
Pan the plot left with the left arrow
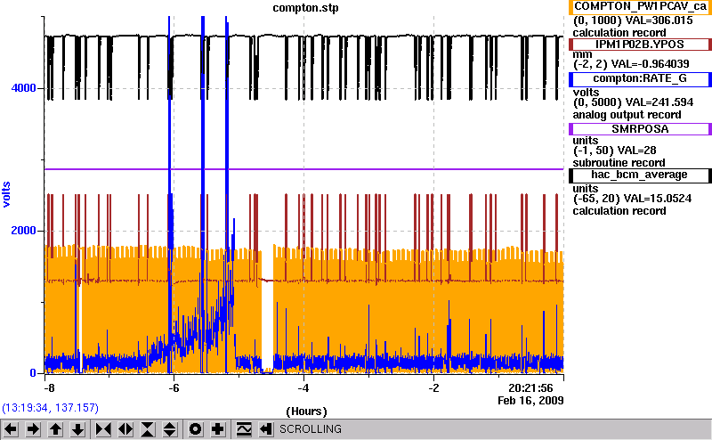11,429
